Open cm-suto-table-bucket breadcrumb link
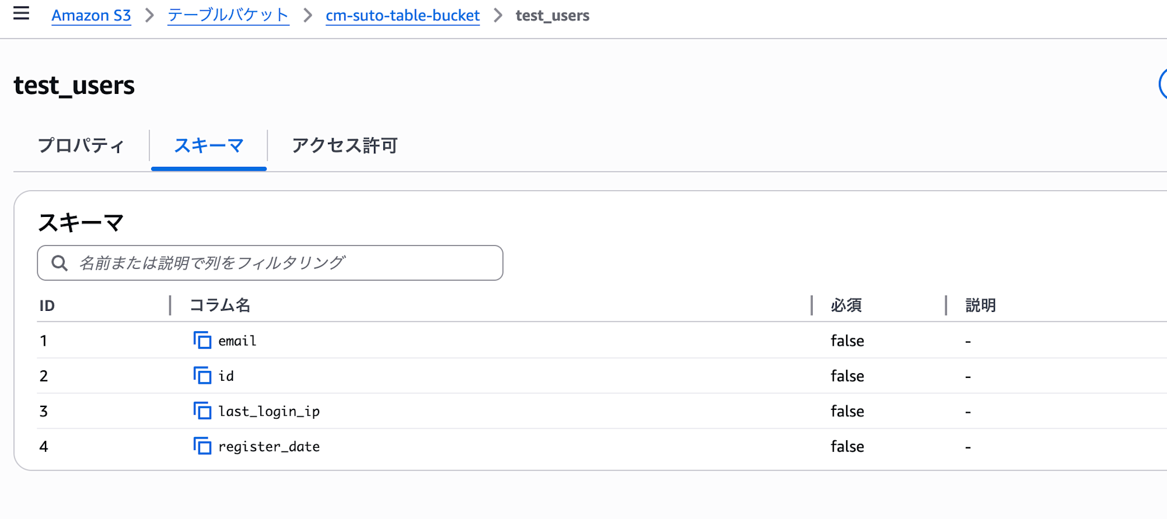Viewport: 1167px width, 519px height. (403, 15)
